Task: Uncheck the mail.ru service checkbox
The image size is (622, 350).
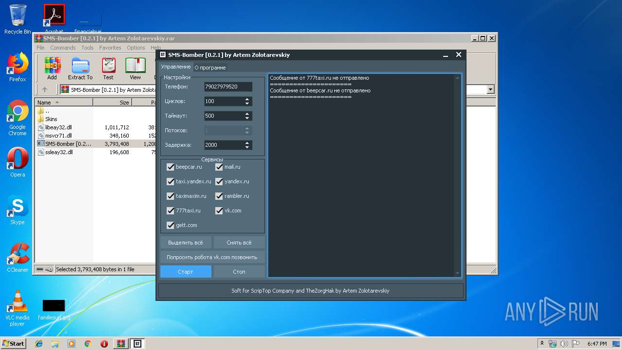Action: tap(219, 167)
